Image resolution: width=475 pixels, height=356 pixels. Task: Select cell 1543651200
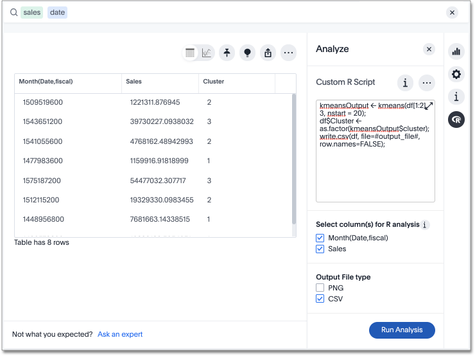pos(42,121)
